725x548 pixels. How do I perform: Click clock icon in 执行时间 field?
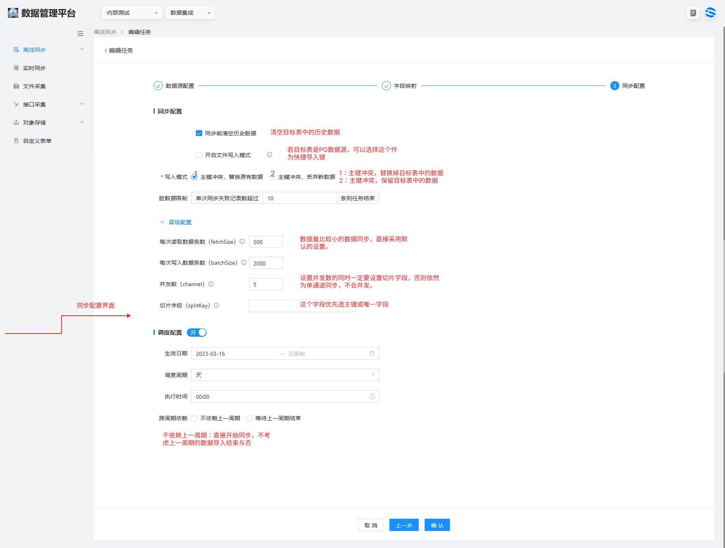click(372, 396)
